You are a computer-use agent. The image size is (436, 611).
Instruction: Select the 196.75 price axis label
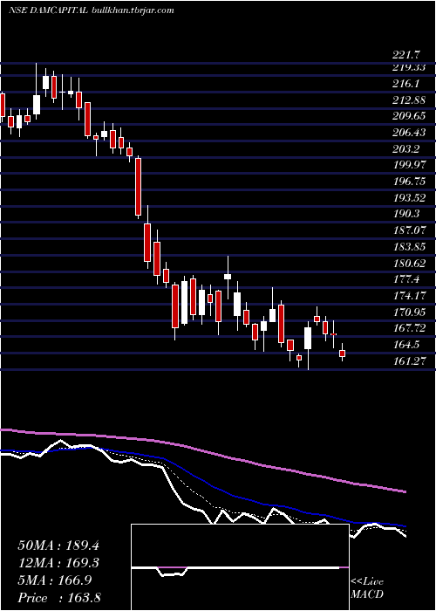click(409, 182)
